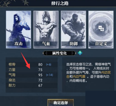Click the highlighted 内功气盾 keyword
This screenshot has height=106, width=116.
pos(79,77)
